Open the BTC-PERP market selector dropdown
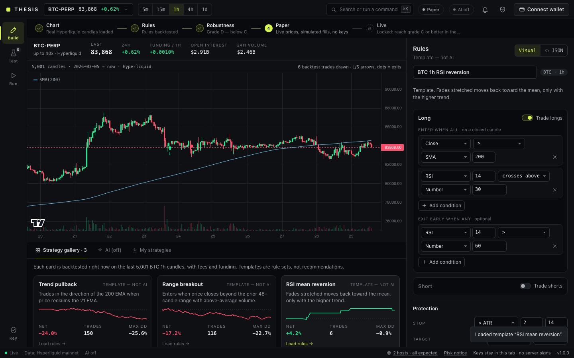Screen dimensions: 574x358 click(x=88, y=10)
